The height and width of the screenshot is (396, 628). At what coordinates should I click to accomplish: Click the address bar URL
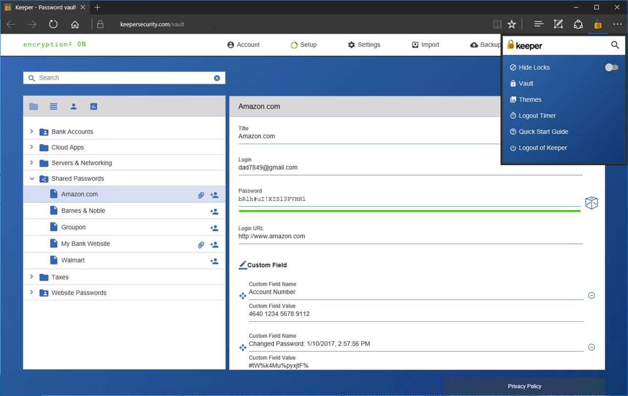click(x=152, y=24)
